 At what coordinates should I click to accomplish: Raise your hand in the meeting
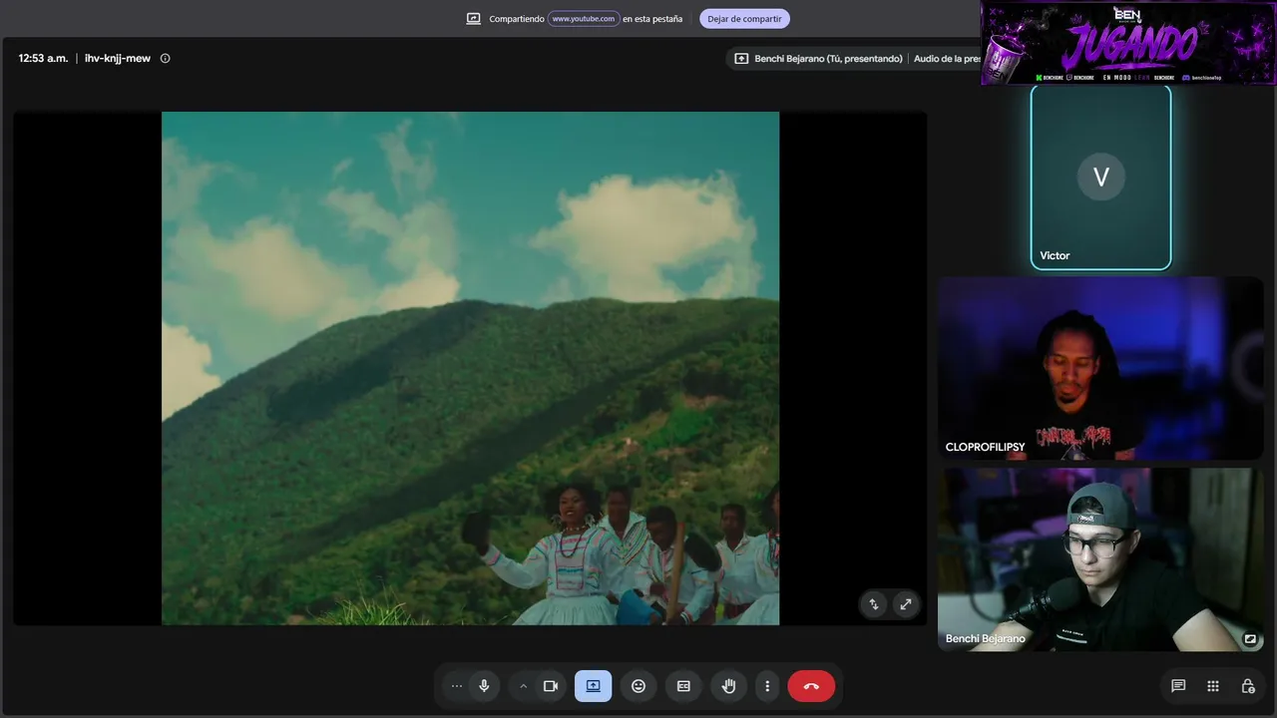tap(729, 686)
